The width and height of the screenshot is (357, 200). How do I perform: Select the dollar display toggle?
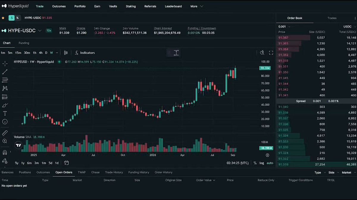[x=12, y=18]
